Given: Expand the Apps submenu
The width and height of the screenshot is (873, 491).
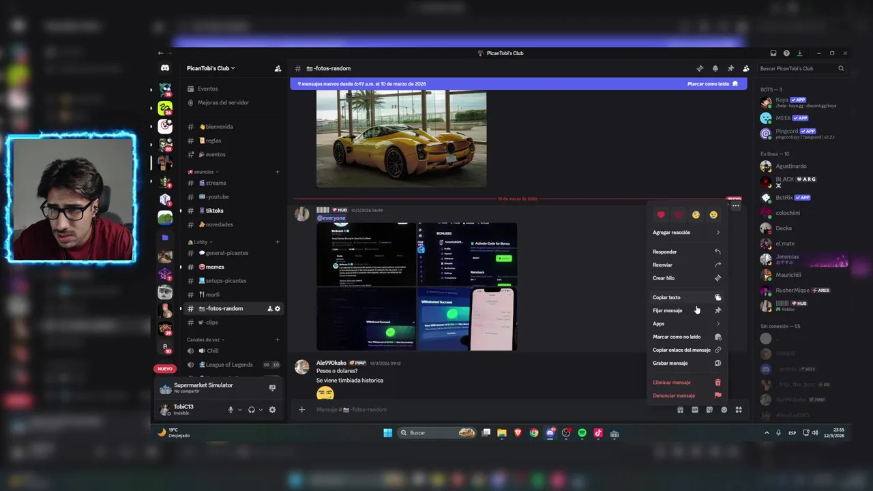Looking at the screenshot, I should pos(687,324).
